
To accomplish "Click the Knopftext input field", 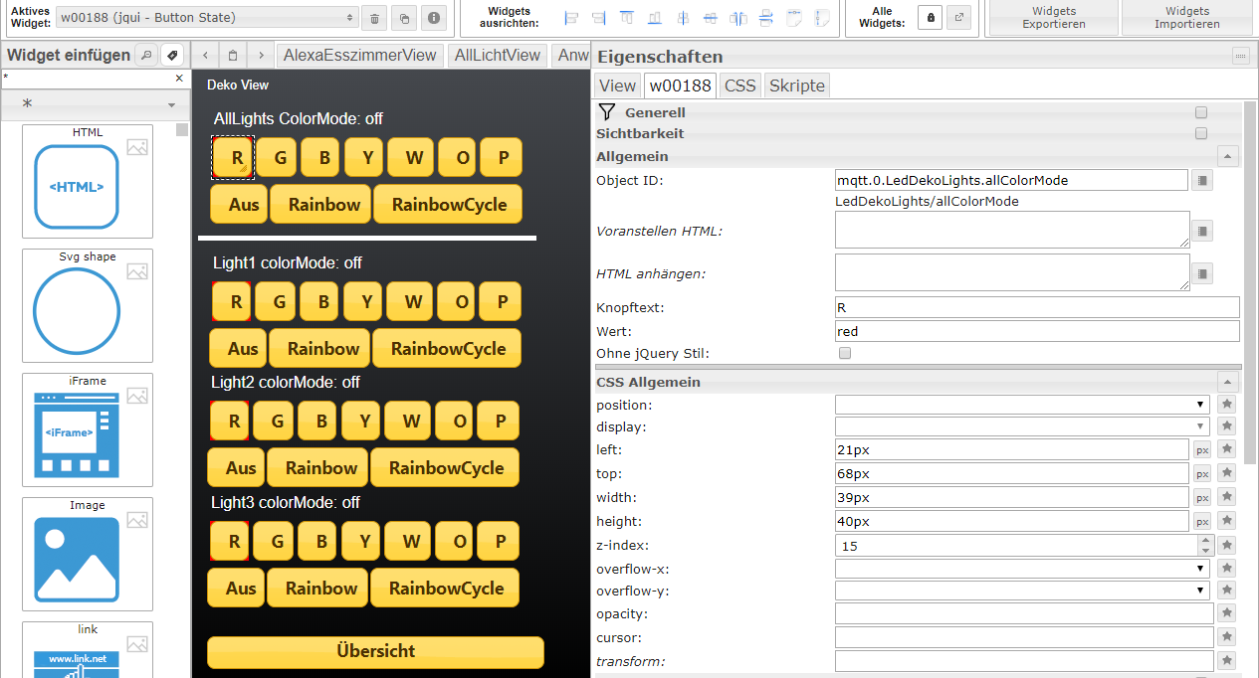I will 1037,307.
